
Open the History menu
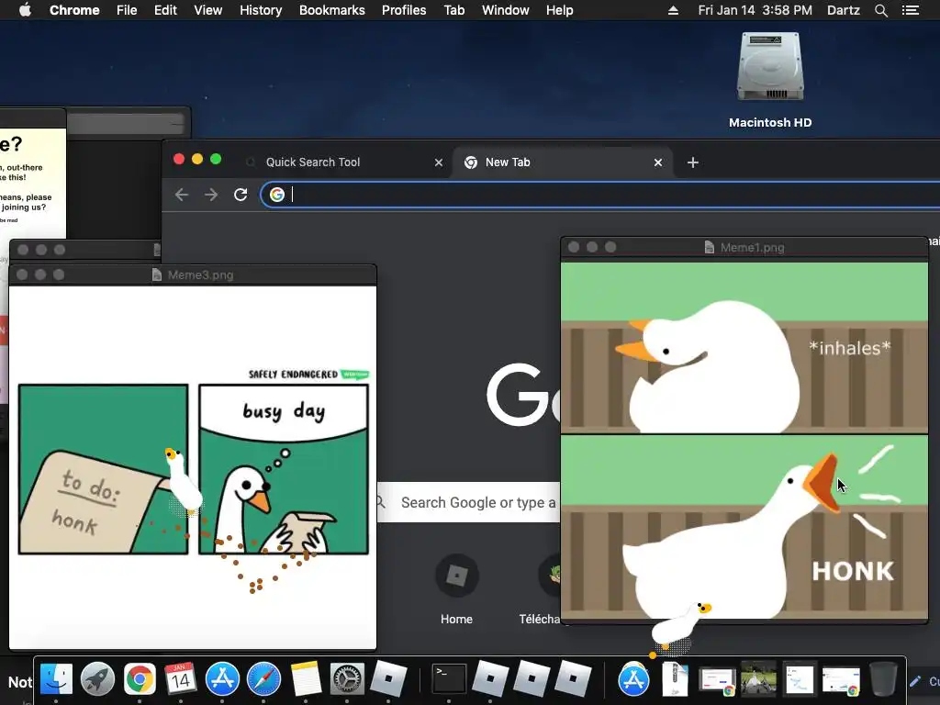(261, 10)
